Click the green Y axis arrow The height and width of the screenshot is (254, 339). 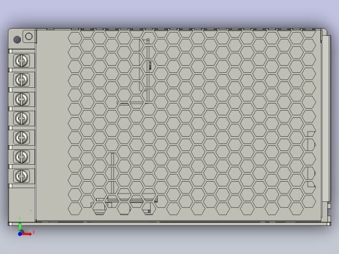pyautogui.click(x=20, y=227)
